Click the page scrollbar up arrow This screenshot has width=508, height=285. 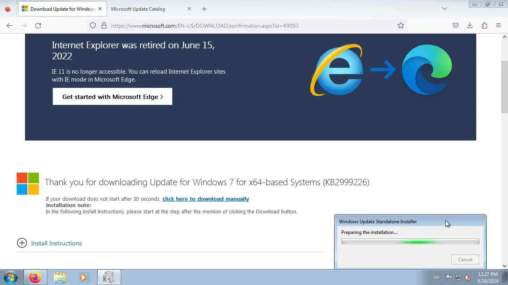504,37
